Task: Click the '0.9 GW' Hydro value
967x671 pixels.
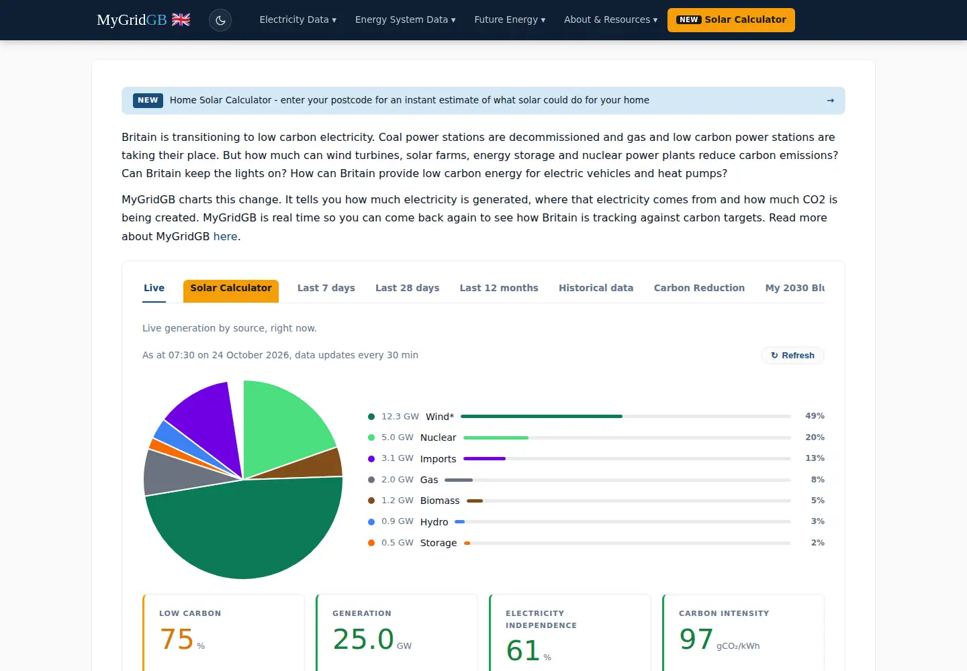Action: click(398, 521)
